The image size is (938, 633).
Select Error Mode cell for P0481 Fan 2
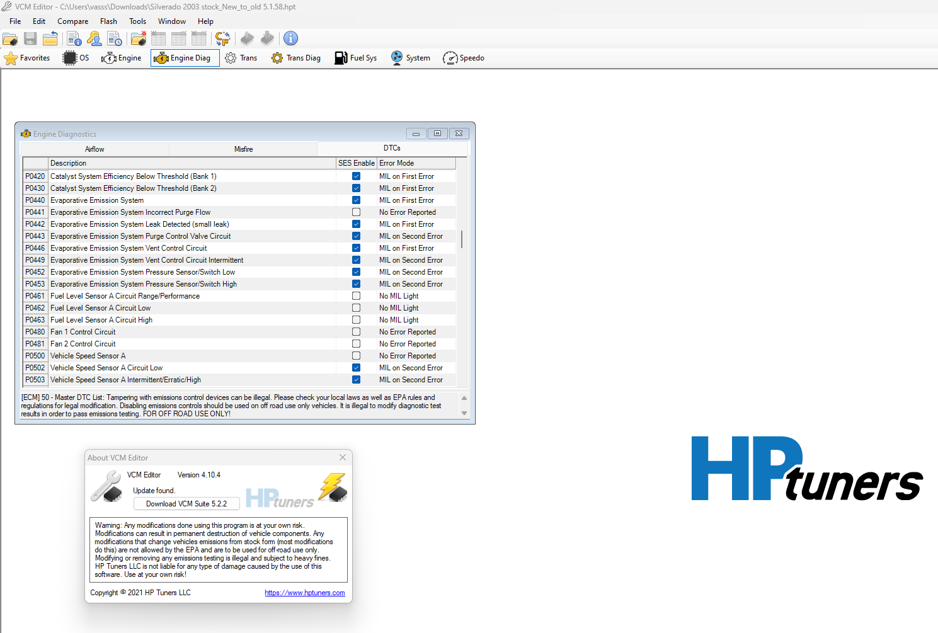pyautogui.click(x=416, y=344)
